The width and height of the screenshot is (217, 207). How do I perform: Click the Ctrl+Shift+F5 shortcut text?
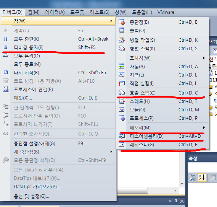pyautogui.click(x=92, y=73)
